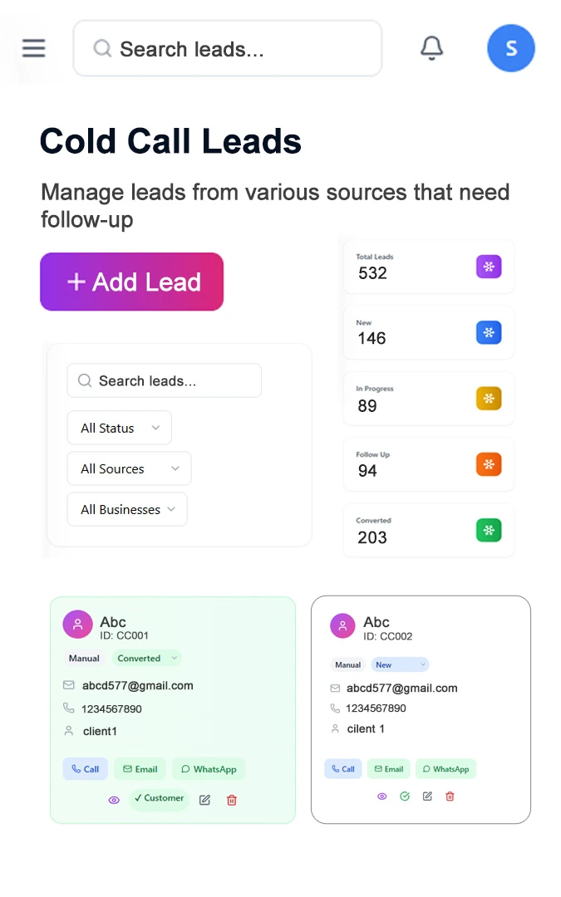This screenshot has width=561, height=897.
Task: Click Call button on lead CC002
Action: click(343, 769)
